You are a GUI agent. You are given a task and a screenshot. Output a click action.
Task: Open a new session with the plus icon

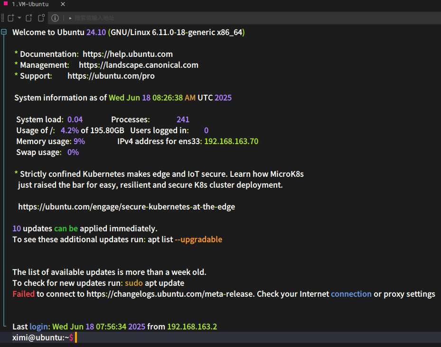[11, 18]
